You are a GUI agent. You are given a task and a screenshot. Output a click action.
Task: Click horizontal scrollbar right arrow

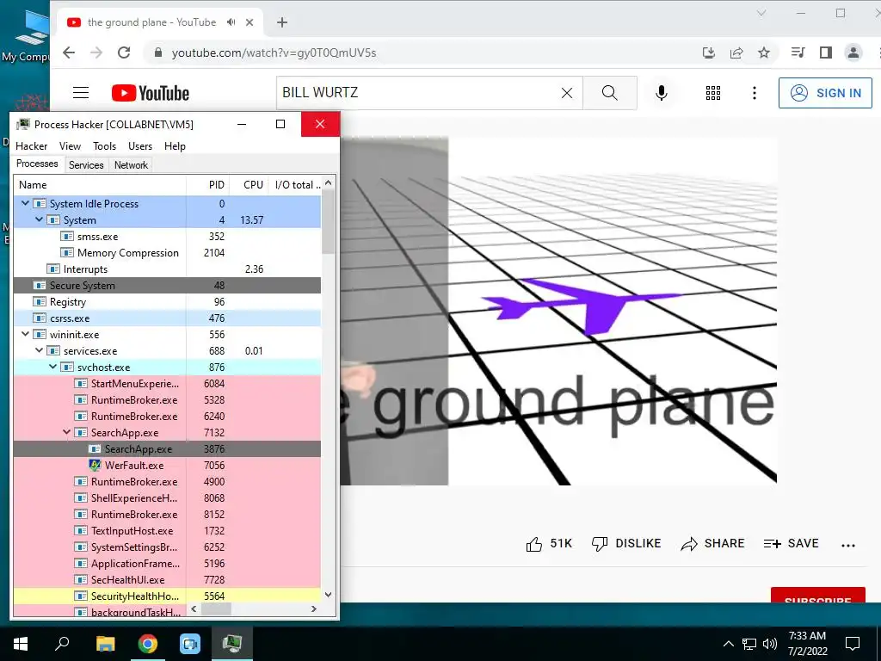click(x=313, y=608)
